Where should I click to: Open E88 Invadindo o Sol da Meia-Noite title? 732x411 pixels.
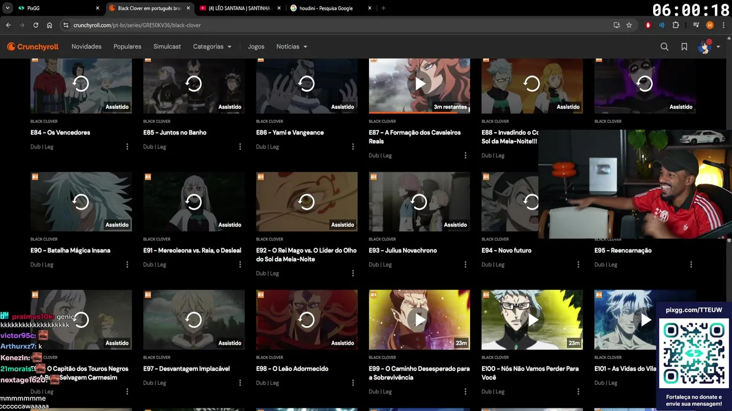coord(510,137)
